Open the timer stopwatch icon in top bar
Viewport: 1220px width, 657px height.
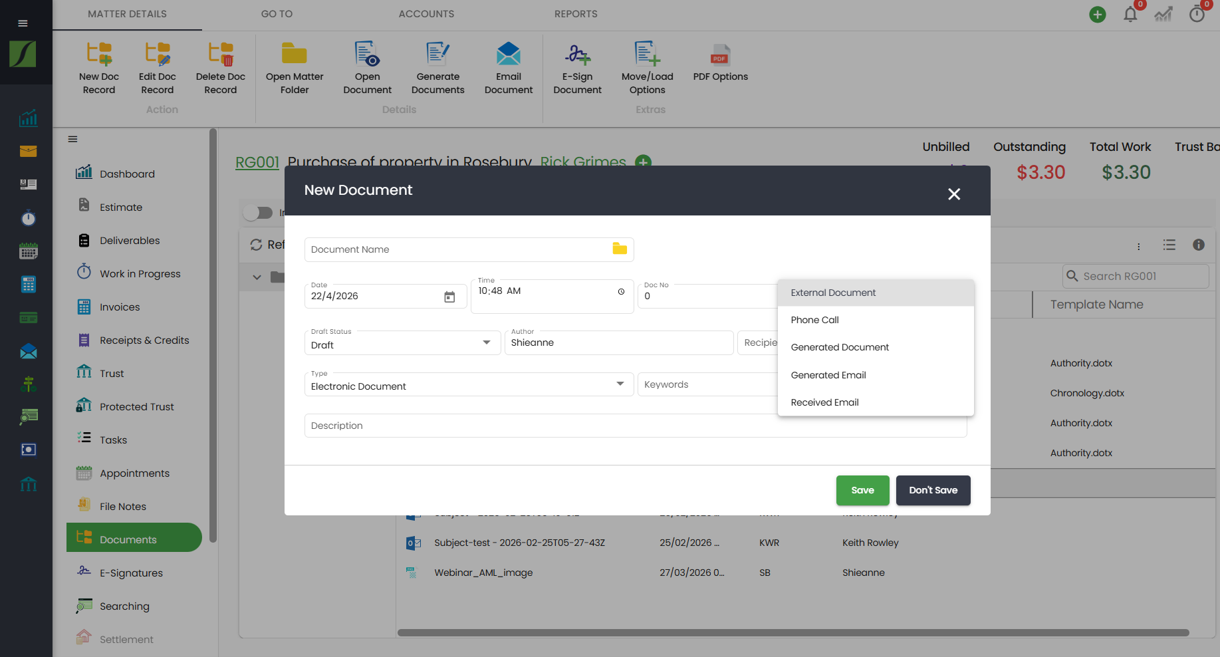tap(1197, 14)
